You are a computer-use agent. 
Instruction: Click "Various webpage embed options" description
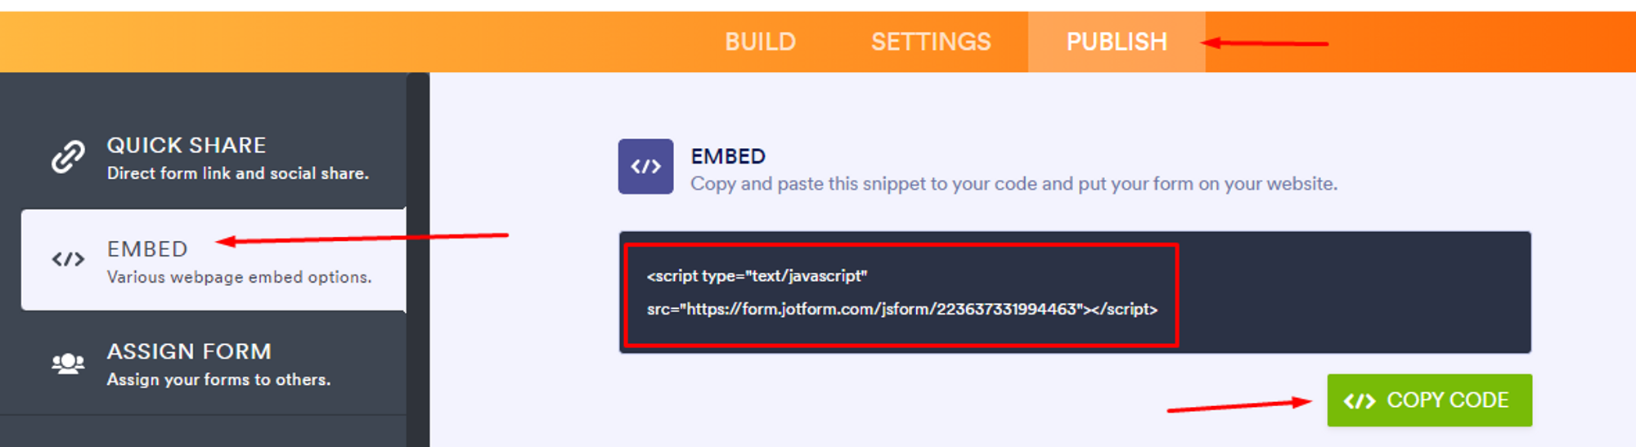(x=239, y=277)
